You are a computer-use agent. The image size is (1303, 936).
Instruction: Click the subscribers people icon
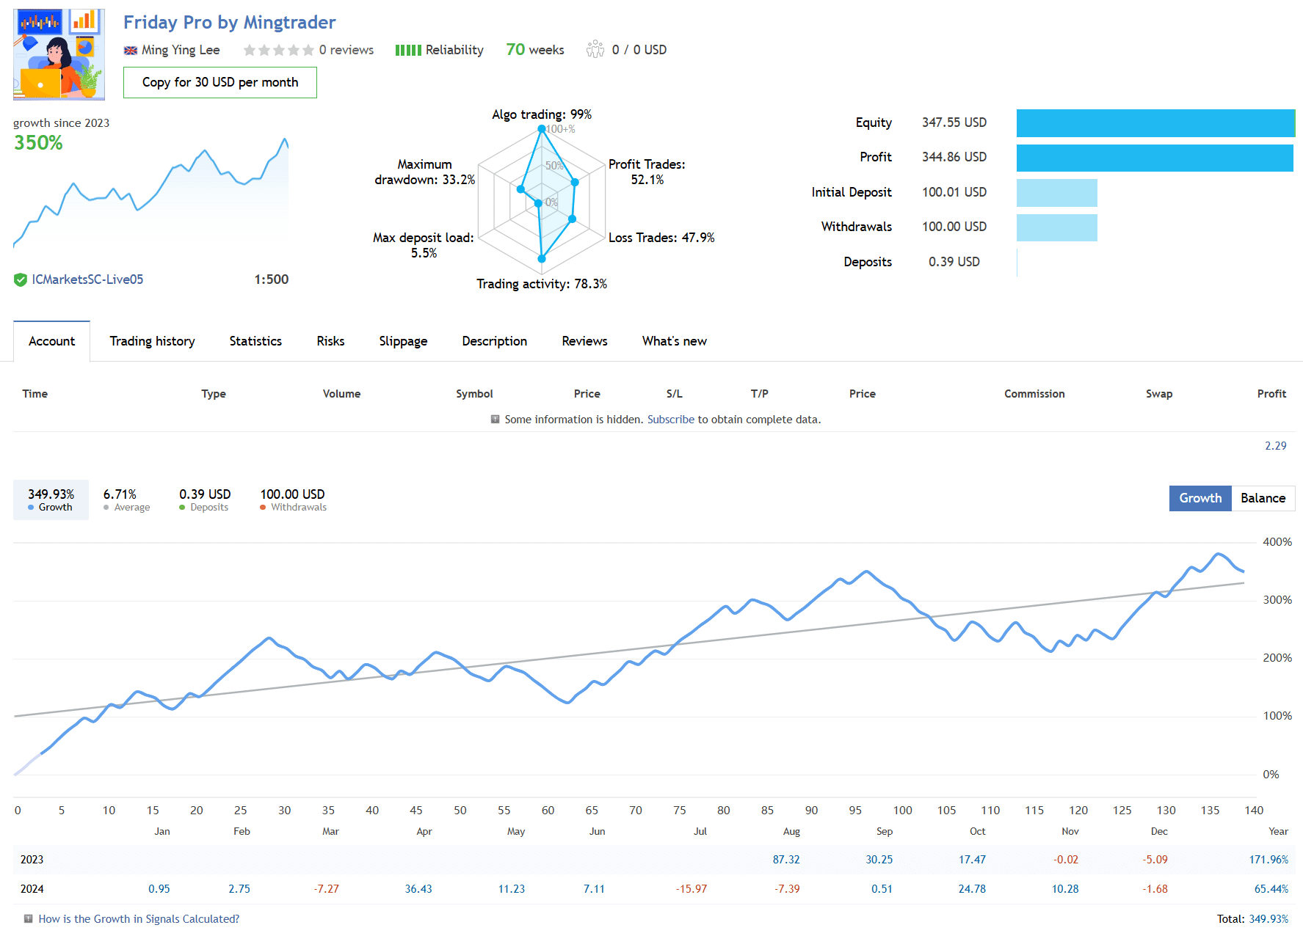[x=595, y=49]
